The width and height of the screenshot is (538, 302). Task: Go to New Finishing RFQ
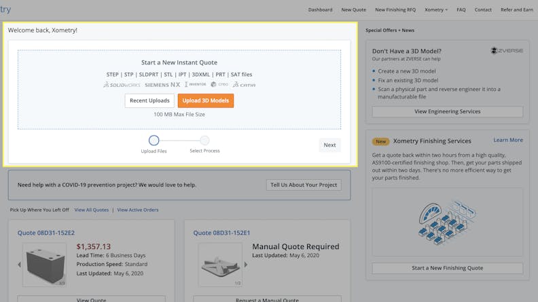tap(395, 10)
